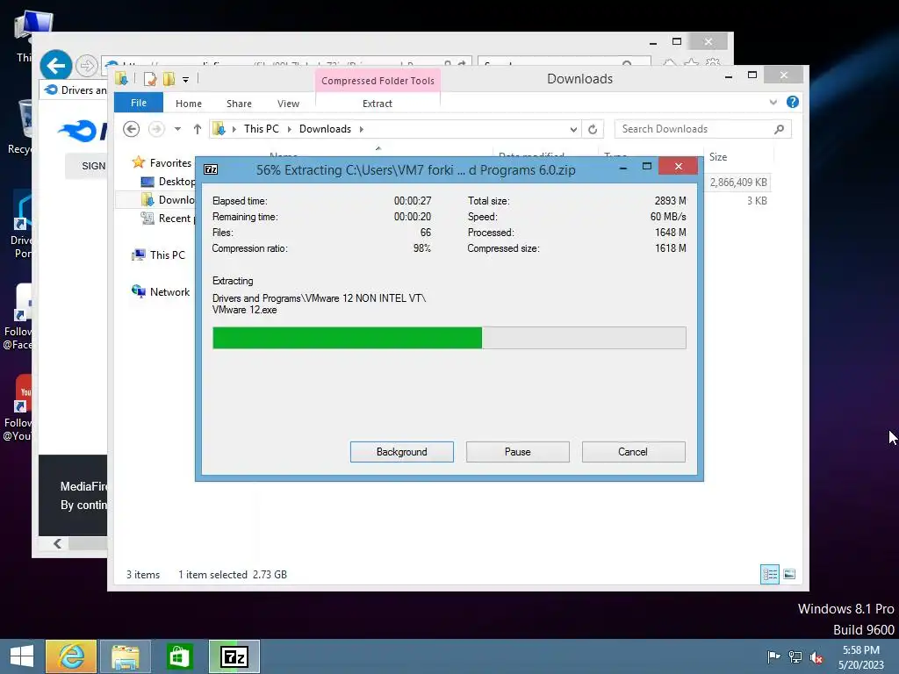This screenshot has width=899, height=674.
Task: Select Favorites in navigation pane
Action: (x=170, y=162)
